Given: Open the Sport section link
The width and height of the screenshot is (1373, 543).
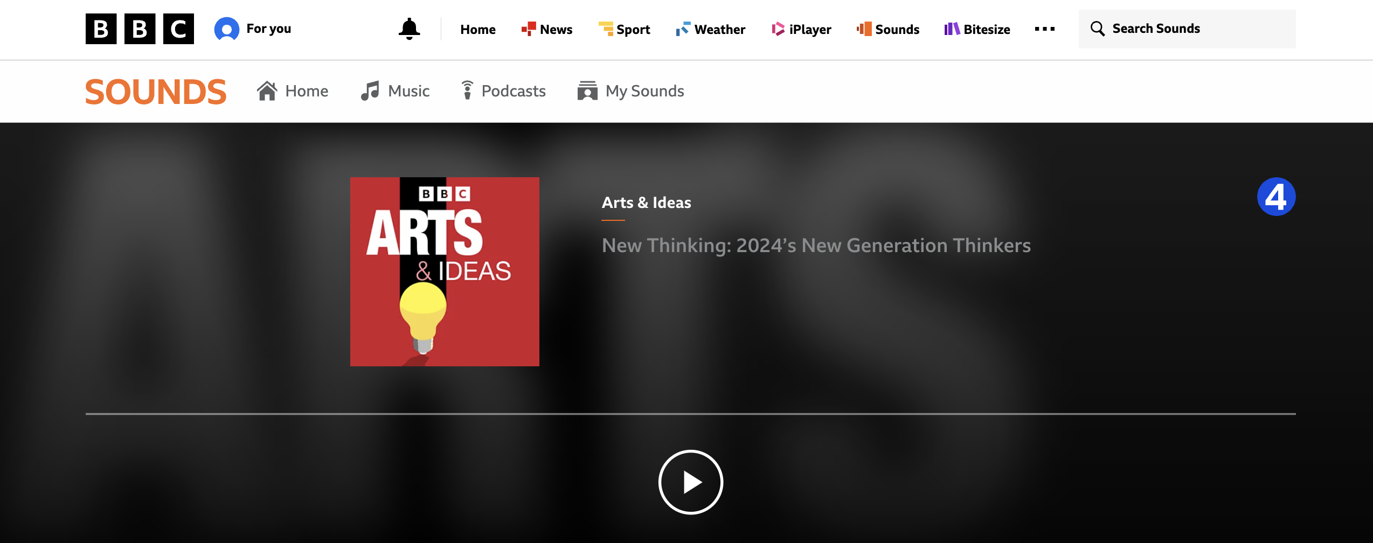Looking at the screenshot, I should pos(633,30).
